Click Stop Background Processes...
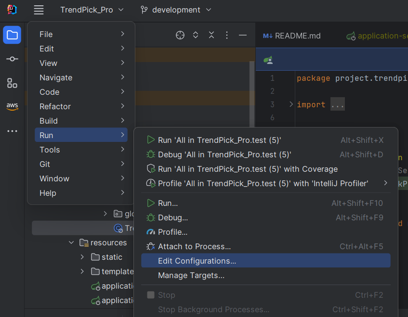Screen dimensions: 408x317 266,309
